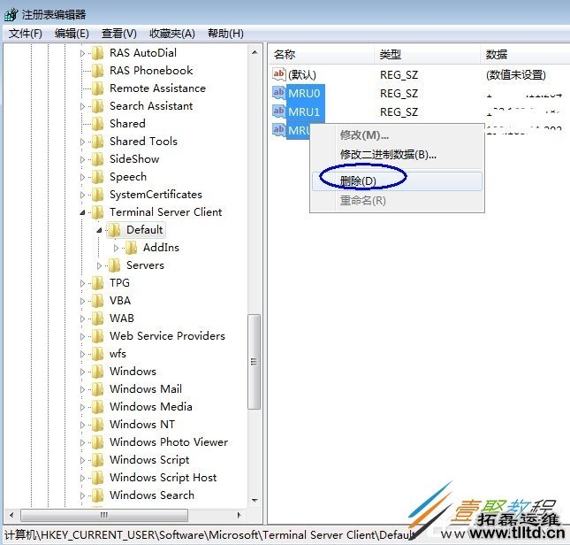Image resolution: width=570 pixels, height=545 pixels.
Task: Click the RAS AutoDial folder icon
Action: click(x=97, y=53)
